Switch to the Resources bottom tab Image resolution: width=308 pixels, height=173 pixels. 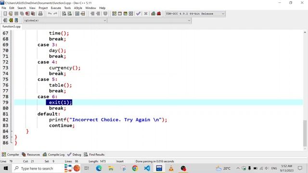click(x=31, y=155)
